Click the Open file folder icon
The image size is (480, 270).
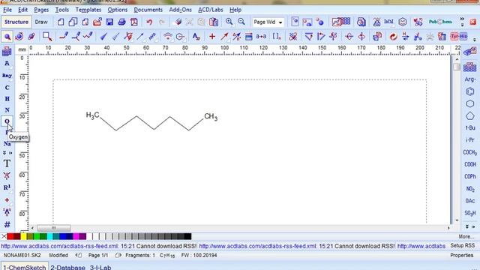click(x=97, y=22)
